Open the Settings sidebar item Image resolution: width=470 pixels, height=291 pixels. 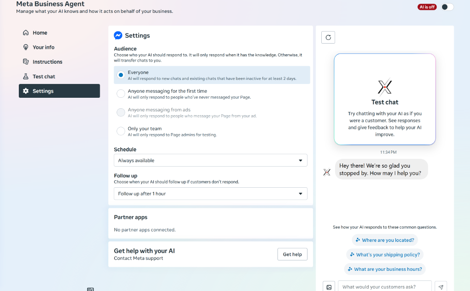point(59,91)
